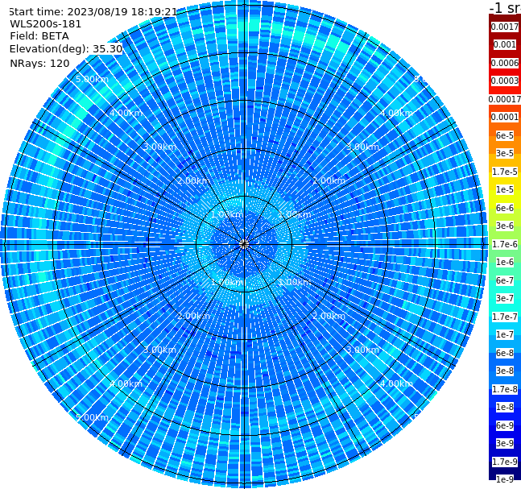
Task: Click the 1.7e-6 colorbar label
Action: 505,244
